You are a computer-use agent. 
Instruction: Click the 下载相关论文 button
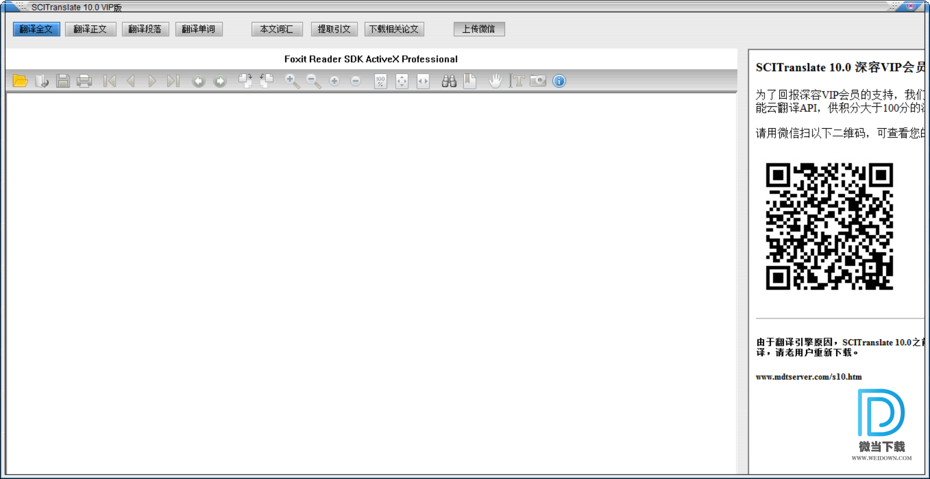(x=394, y=29)
